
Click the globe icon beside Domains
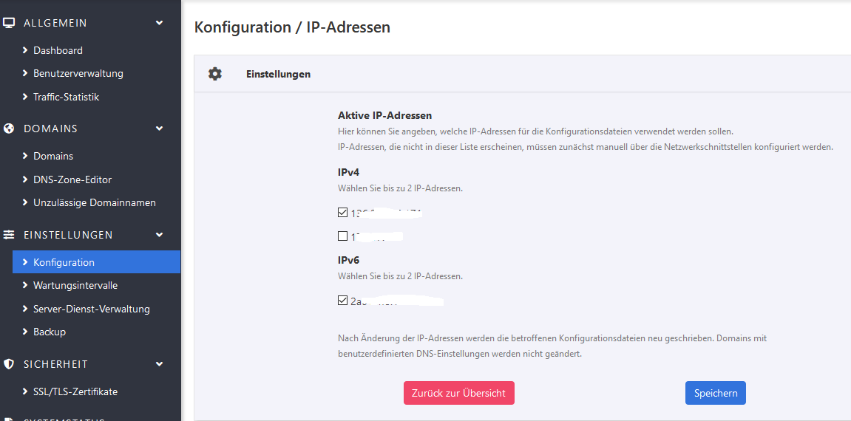tap(9, 129)
